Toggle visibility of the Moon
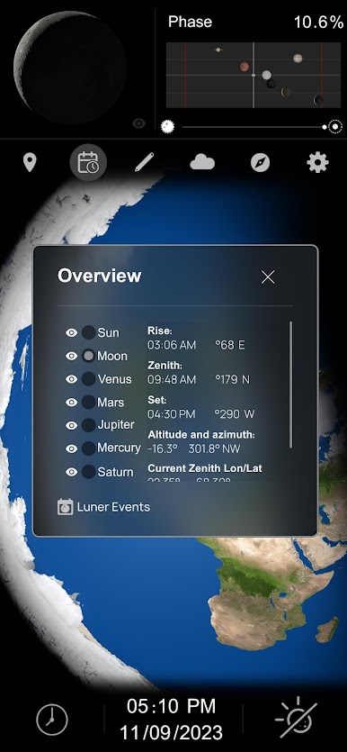This screenshot has height=752, width=347. tap(71, 356)
